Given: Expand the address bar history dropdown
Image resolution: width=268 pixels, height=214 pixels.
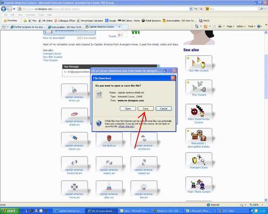Looking at the screenshot, I should [x=191, y=9].
